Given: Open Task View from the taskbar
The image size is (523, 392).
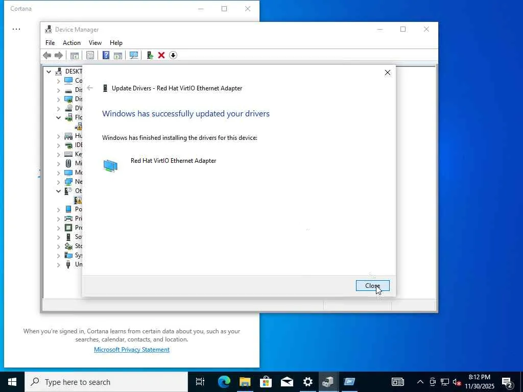Looking at the screenshot, I should [200, 382].
